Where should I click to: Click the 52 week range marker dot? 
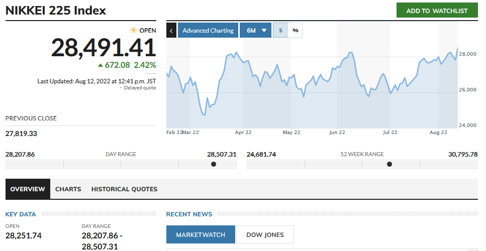pyautogui.click(x=390, y=164)
